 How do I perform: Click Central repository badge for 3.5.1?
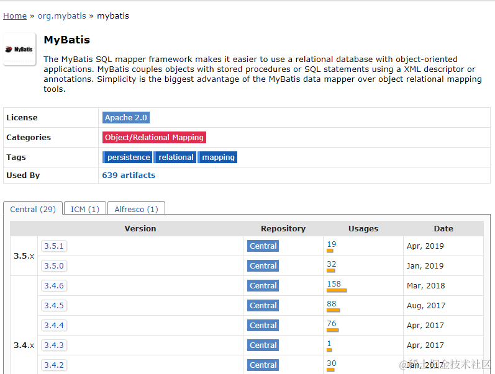pos(263,246)
